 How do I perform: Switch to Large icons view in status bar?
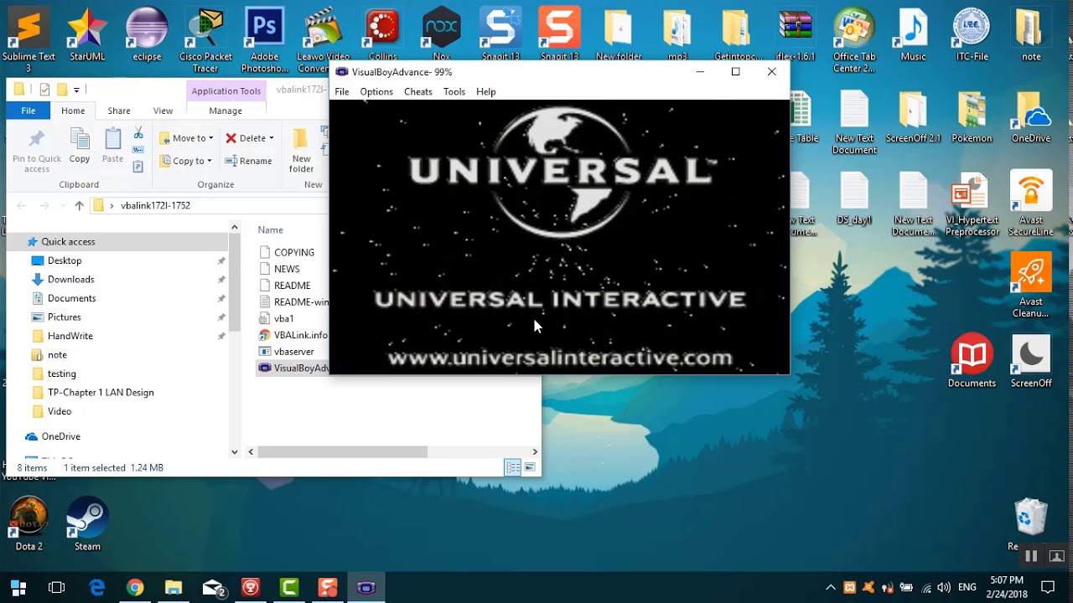[x=530, y=467]
